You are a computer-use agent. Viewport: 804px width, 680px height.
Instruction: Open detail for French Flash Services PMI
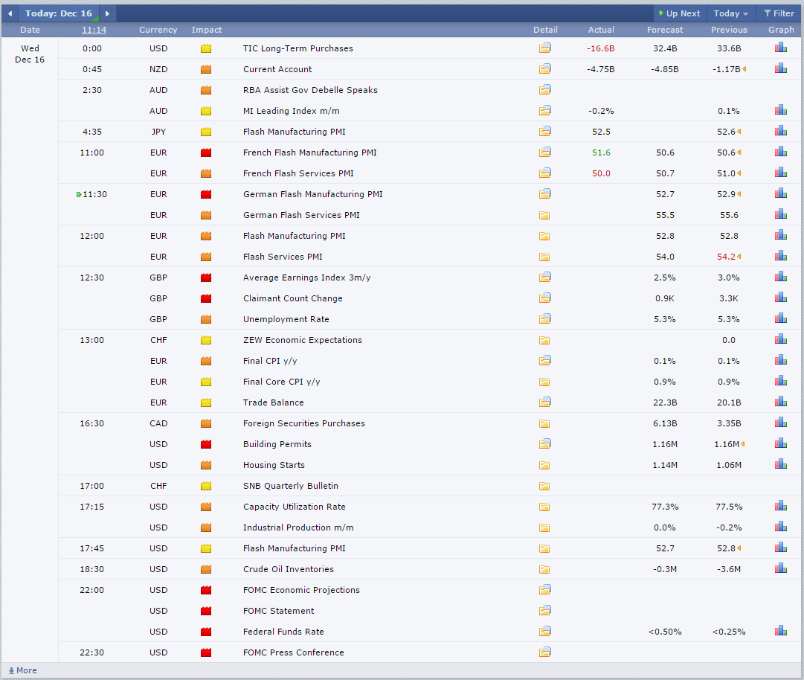point(544,173)
